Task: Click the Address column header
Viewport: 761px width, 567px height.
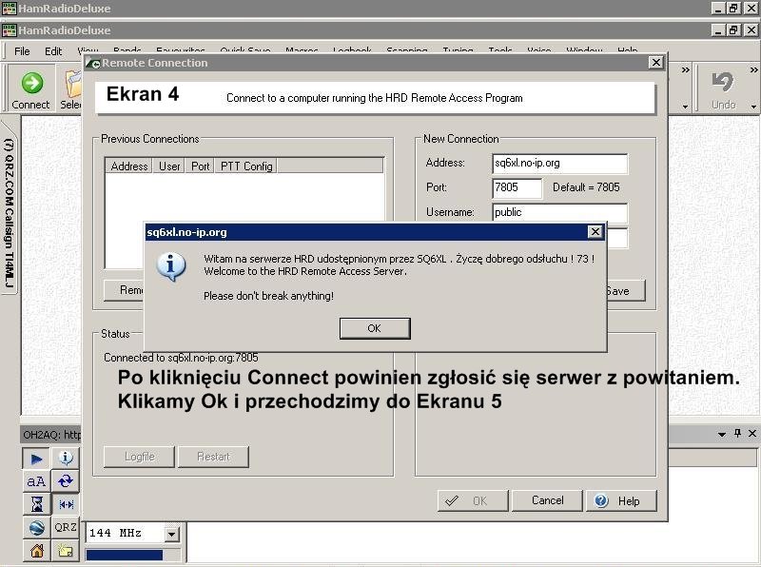Action: pyautogui.click(x=128, y=166)
